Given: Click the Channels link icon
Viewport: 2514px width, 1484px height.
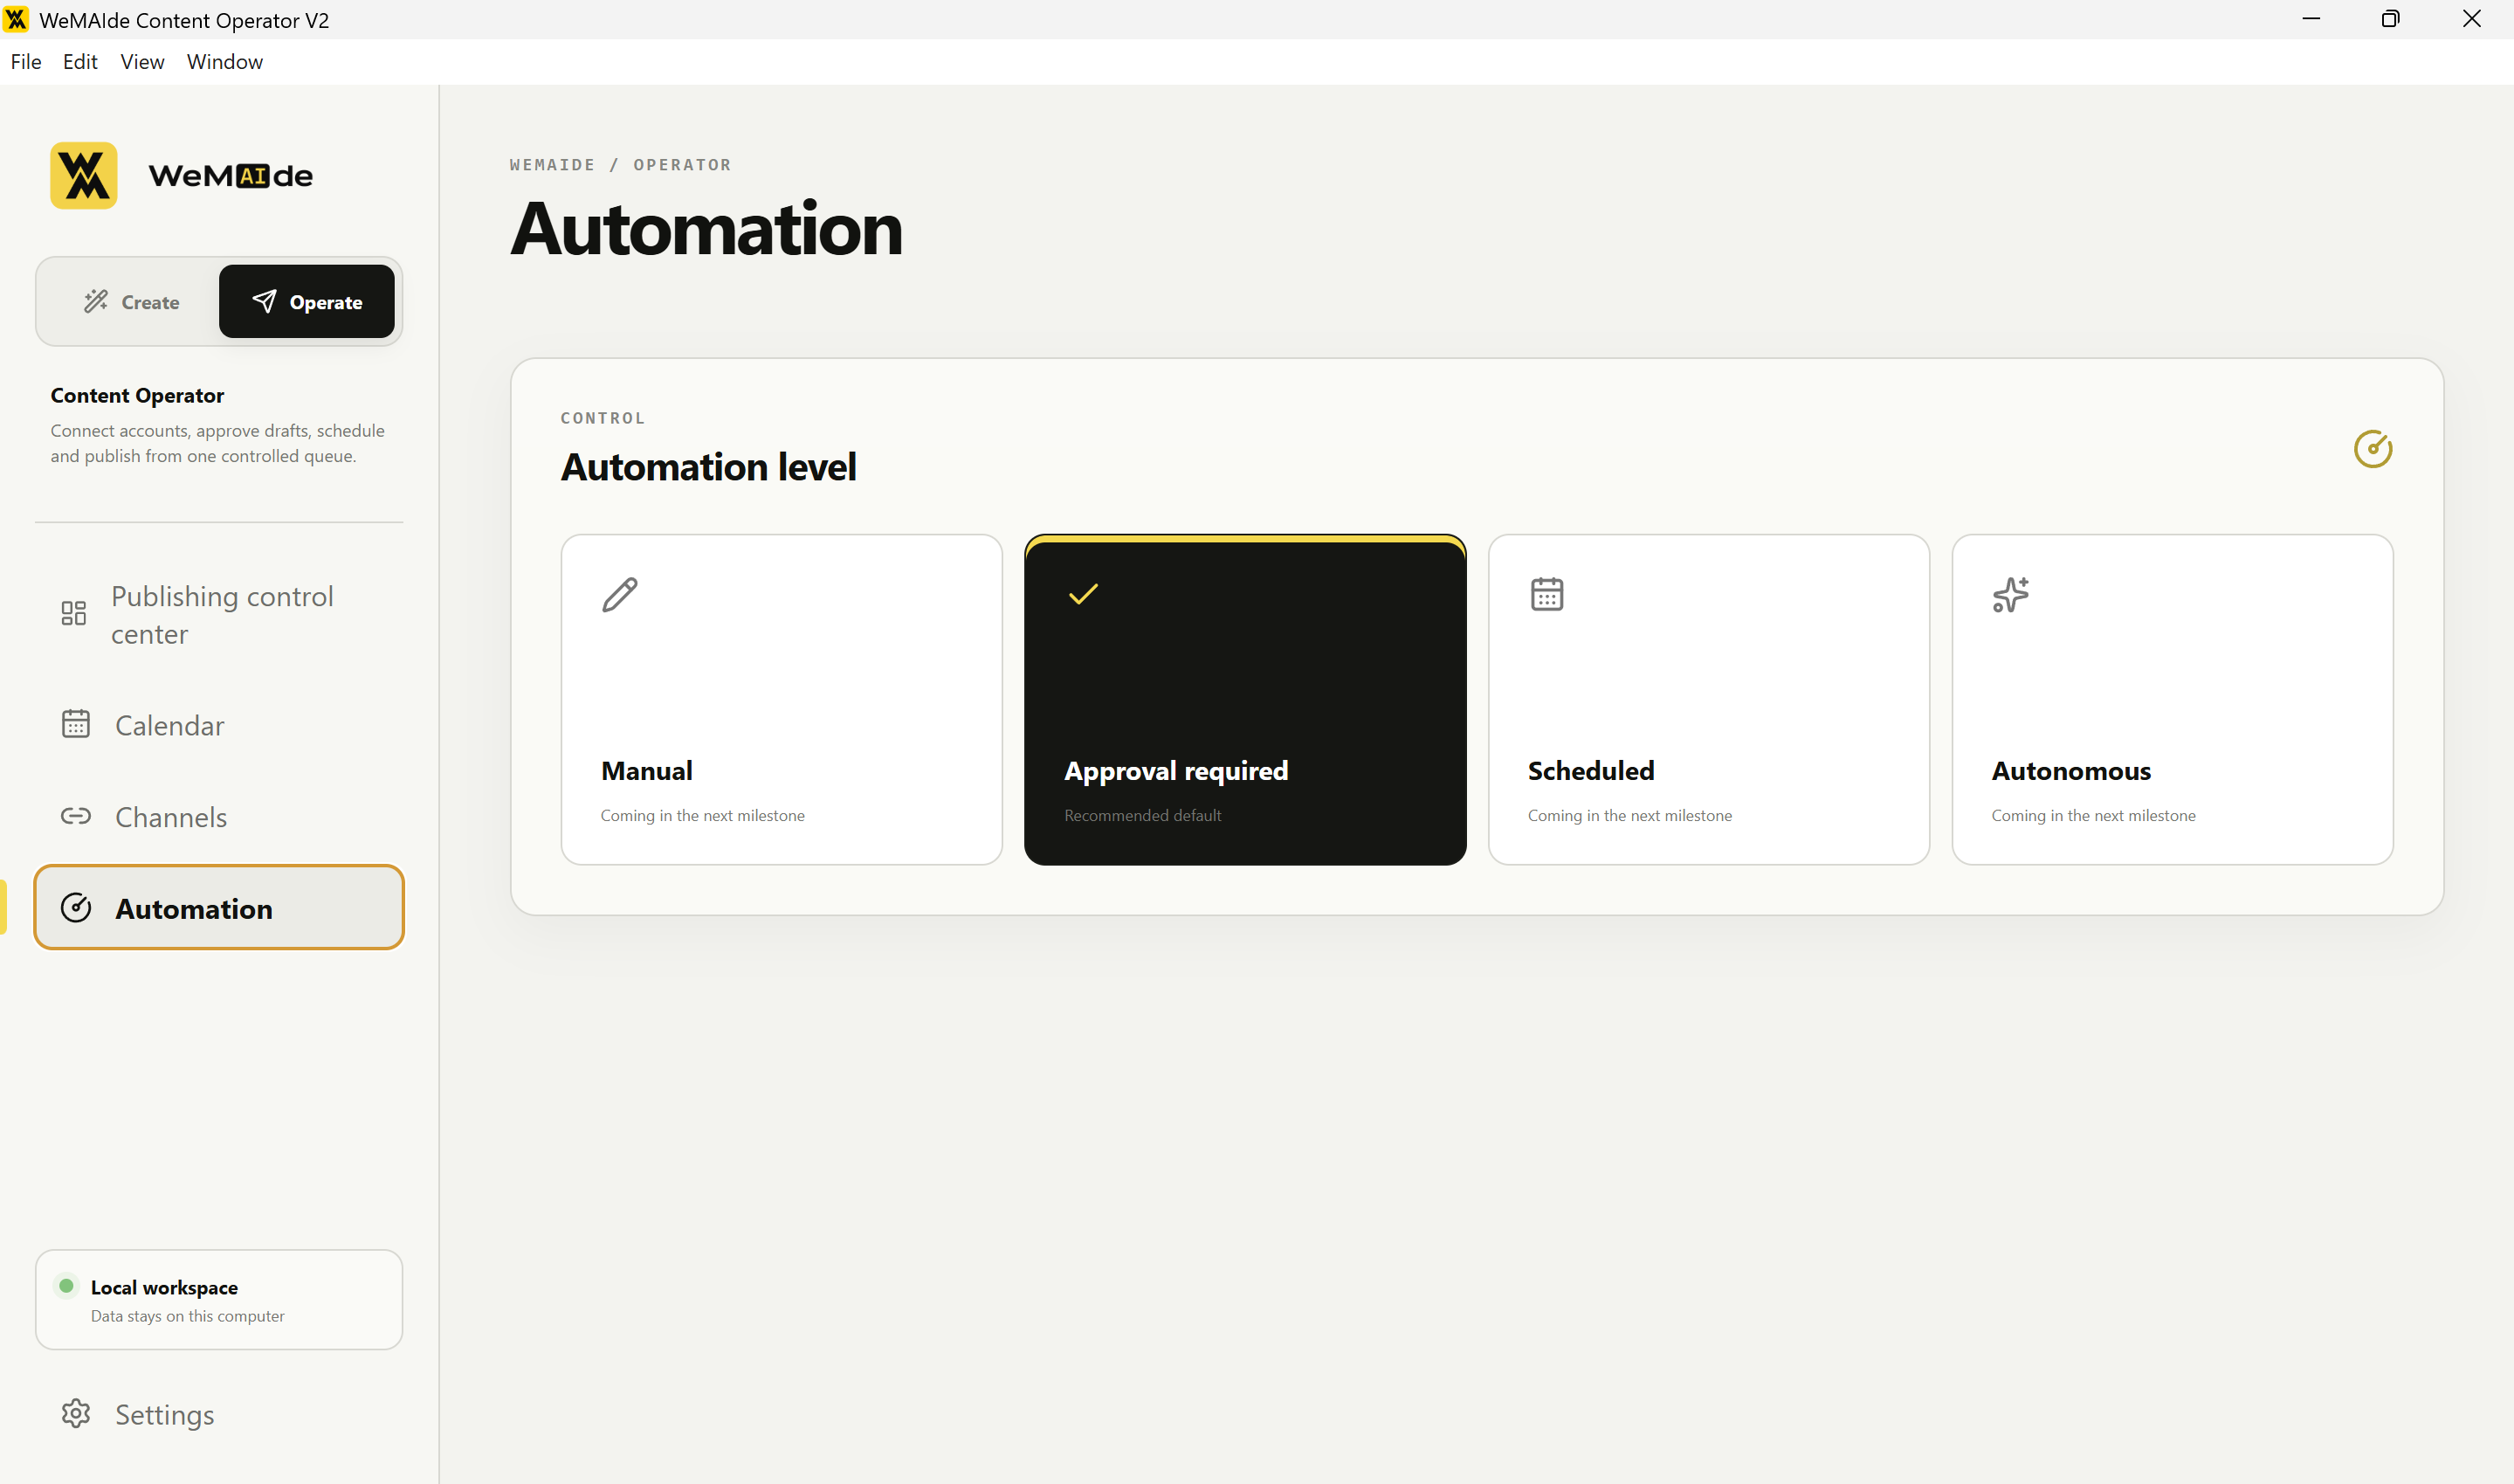Looking at the screenshot, I should (x=76, y=816).
